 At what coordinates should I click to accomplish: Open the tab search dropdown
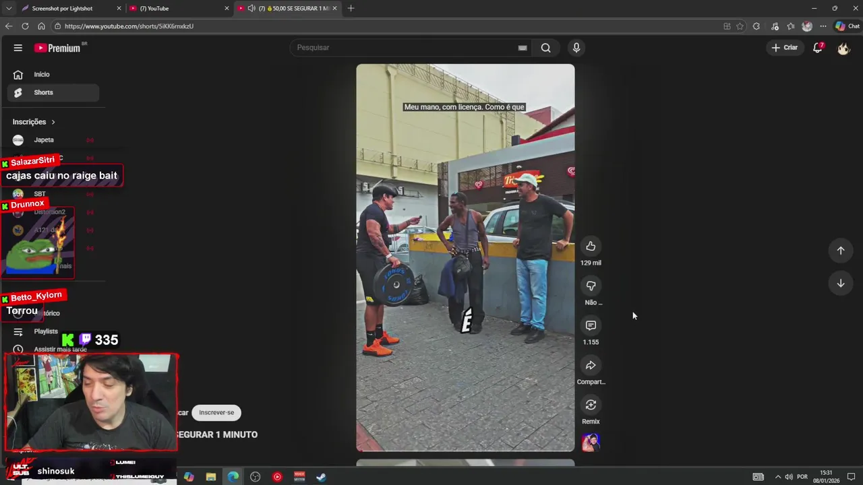pos(8,8)
